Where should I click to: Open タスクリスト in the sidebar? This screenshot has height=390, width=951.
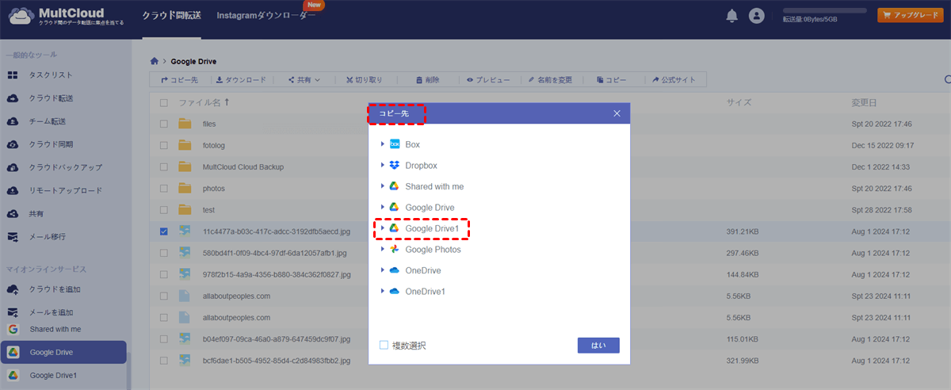(51, 75)
